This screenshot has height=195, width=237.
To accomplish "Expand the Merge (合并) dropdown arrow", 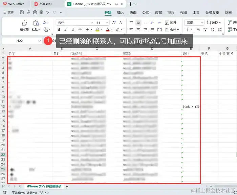I will pyautogui.click(x=178, y=30).
